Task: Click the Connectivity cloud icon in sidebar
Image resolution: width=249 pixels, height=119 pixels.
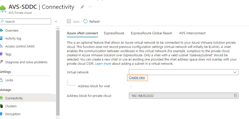Action: pos(1,98)
